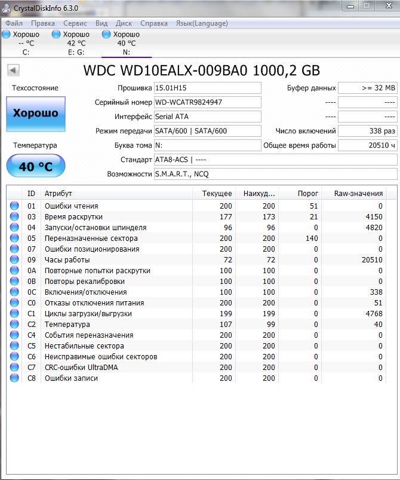Click status orb for Повторы рекалибровки row

(x=14, y=281)
